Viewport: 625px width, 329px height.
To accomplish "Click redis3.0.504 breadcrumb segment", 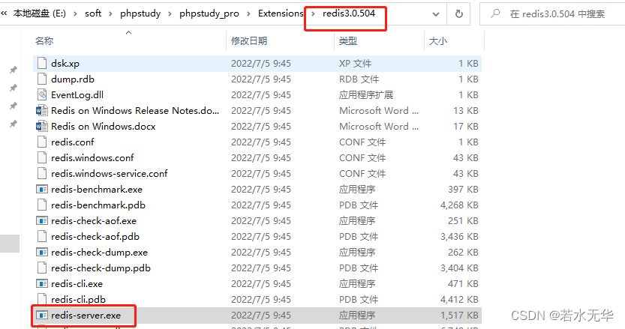I will [x=349, y=13].
